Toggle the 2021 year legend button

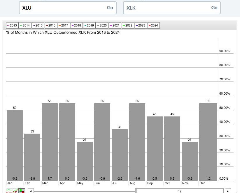pos(115,25)
